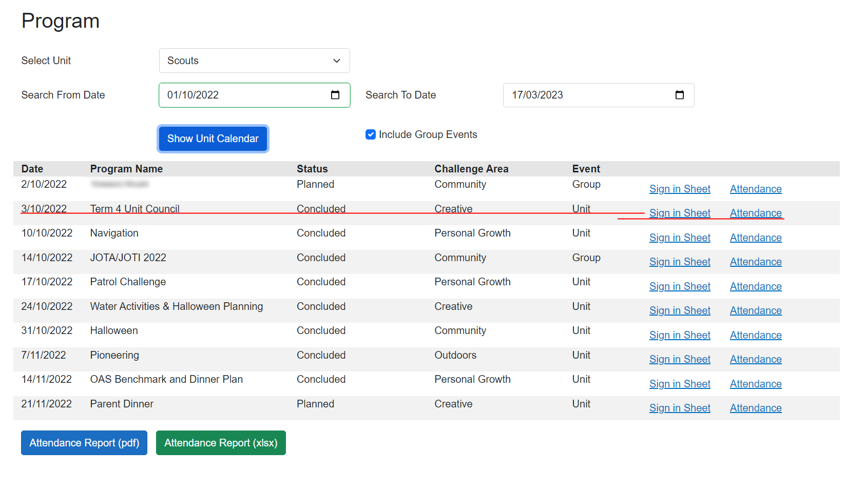Open the Search From Date calendar picker
Viewport: 865px width, 489px height.
pyautogui.click(x=335, y=95)
